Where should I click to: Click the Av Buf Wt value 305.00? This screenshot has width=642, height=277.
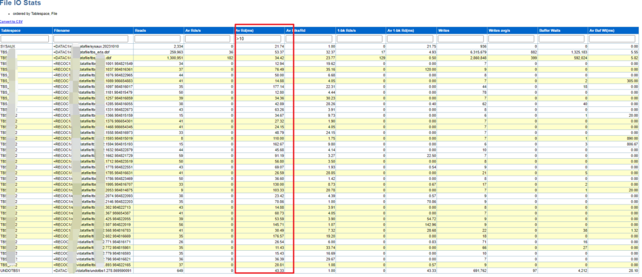[x=633, y=81]
